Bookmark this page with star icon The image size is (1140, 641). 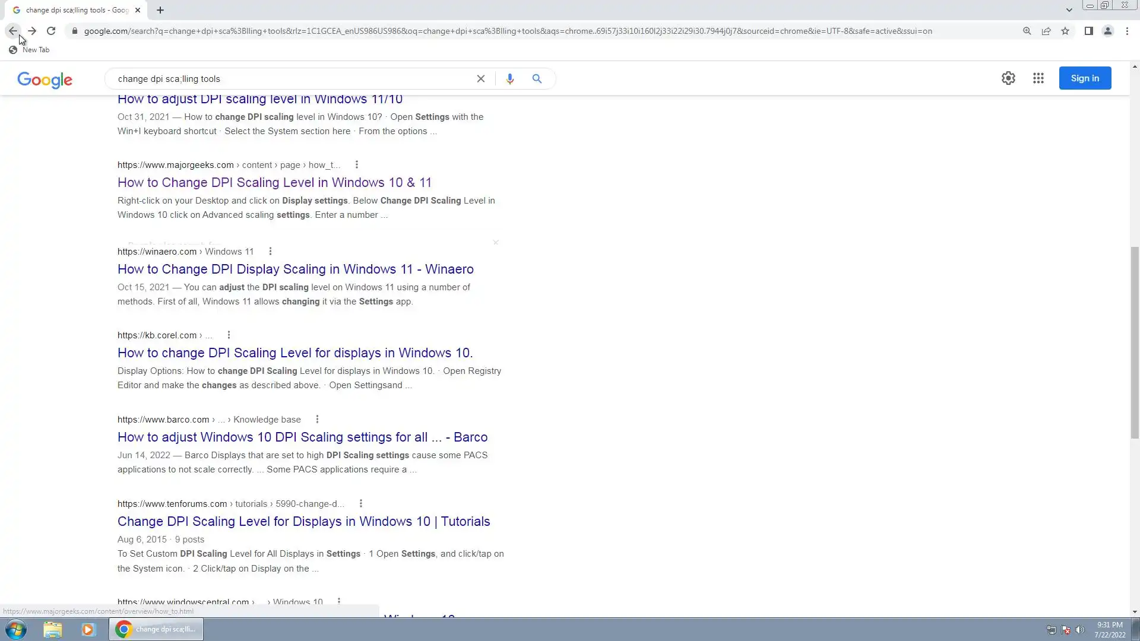(x=1065, y=31)
